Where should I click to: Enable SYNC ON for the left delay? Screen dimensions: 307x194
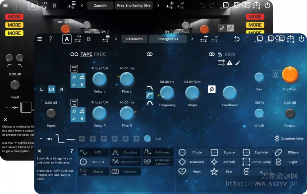coord(74,68)
